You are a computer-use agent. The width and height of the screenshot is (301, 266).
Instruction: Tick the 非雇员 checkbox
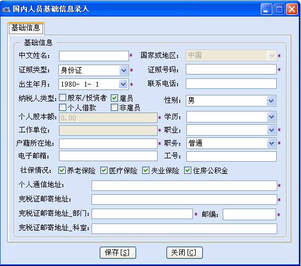(x=115, y=108)
